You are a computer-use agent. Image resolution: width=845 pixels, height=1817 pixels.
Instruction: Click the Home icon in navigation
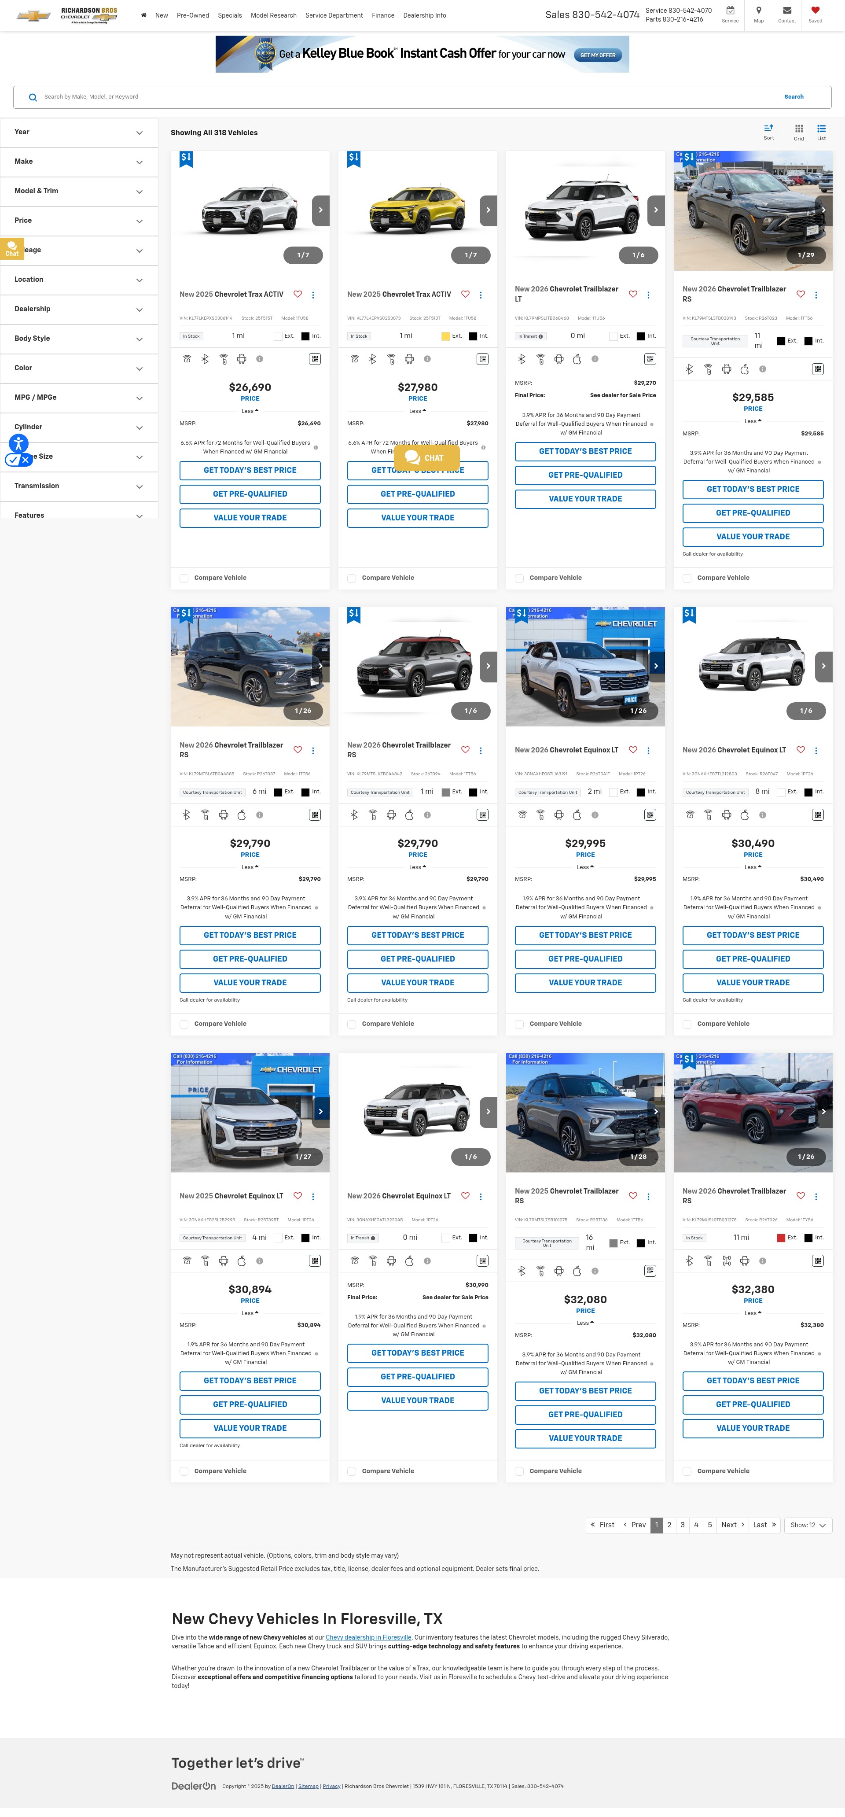tap(143, 15)
